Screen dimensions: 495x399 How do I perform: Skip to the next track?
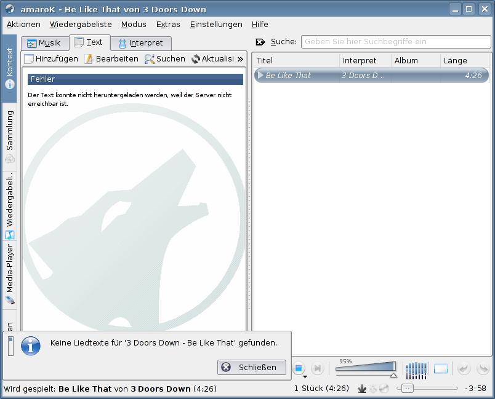click(x=317, y=368)
